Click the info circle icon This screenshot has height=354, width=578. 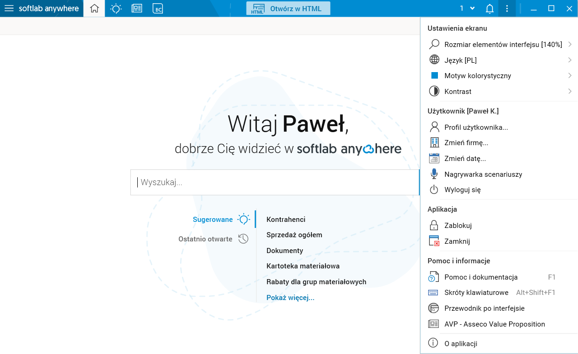click(434, 343)
